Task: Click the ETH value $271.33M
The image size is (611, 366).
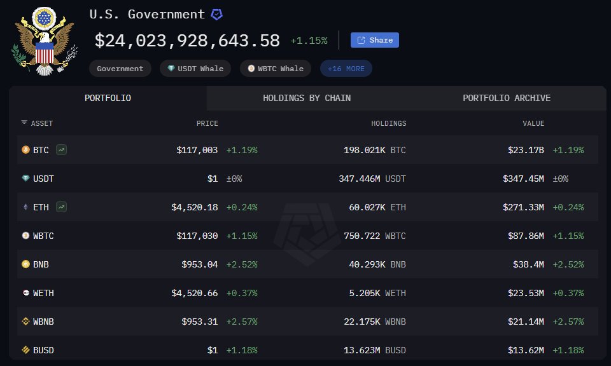Action: click(x=523, y=207)
